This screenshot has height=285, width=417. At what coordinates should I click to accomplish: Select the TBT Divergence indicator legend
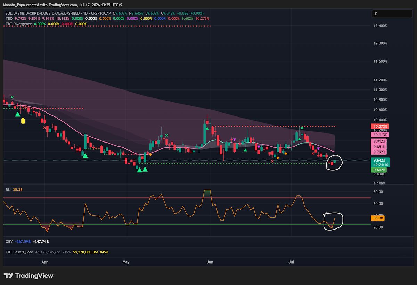[19, 24]
